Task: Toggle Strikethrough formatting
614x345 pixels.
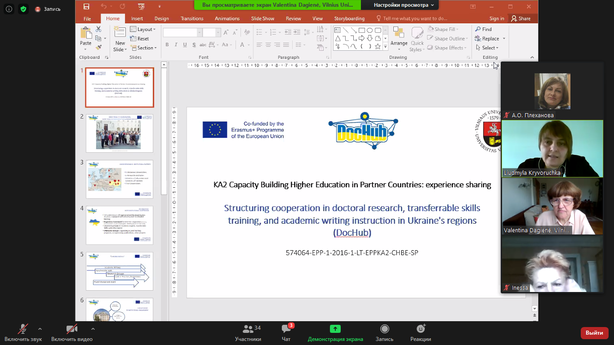Action: point(204,44)
